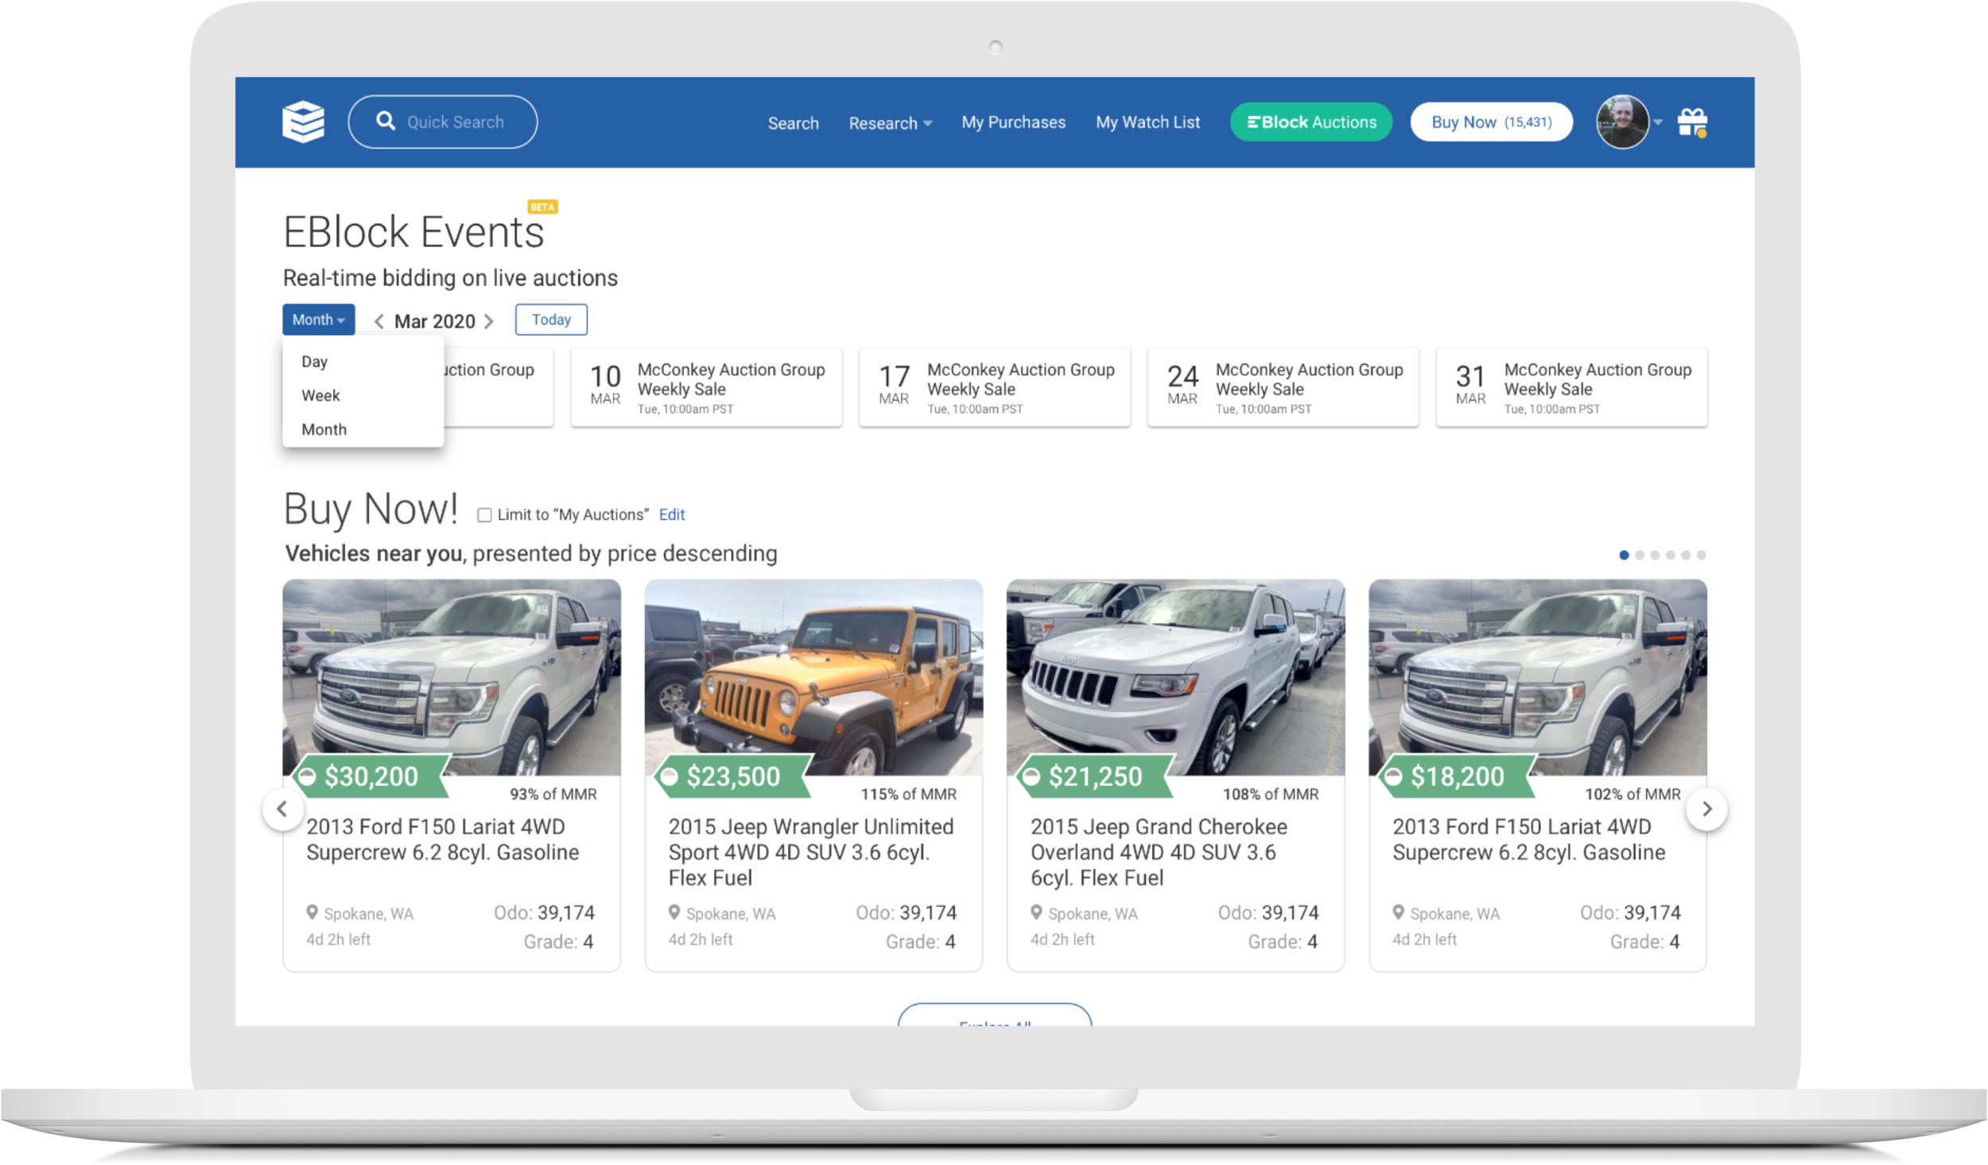Click the $21,250 price tag
Image resolution: width=1988 pixels, height=1165 pixels.
1094,776
